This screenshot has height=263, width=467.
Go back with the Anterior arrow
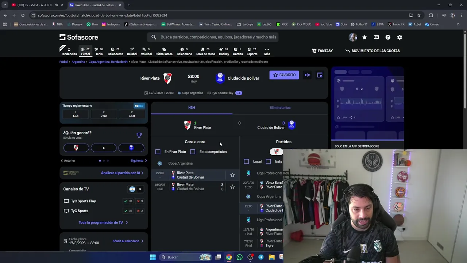pyautogui.click(x=68, y=161)
